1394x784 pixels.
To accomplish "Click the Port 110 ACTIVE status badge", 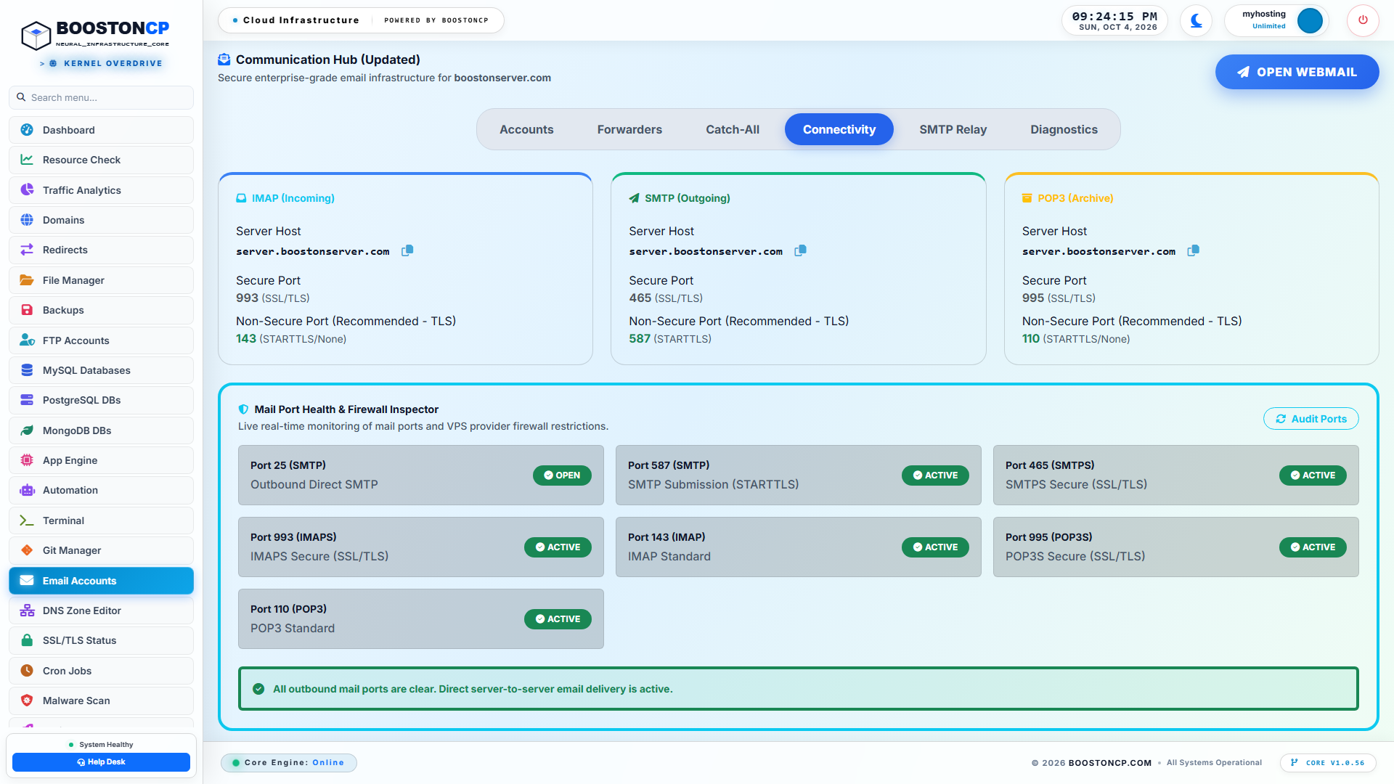I will 558,619.
